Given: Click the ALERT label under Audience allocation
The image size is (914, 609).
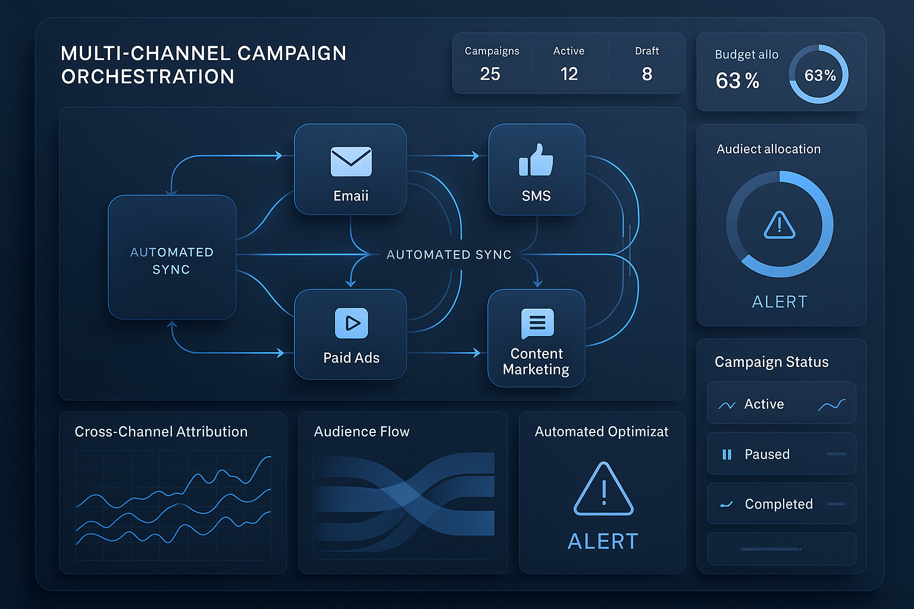Looking at the screenshot, I should (780, 302).
